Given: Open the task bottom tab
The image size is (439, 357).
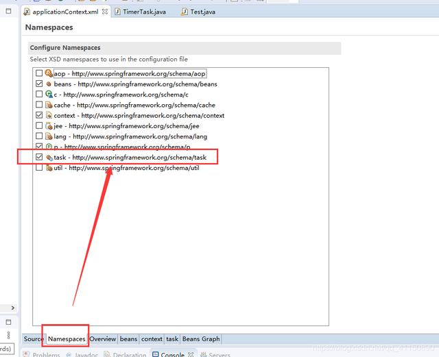Looking at the screenshot, I should tap(172, 338).
